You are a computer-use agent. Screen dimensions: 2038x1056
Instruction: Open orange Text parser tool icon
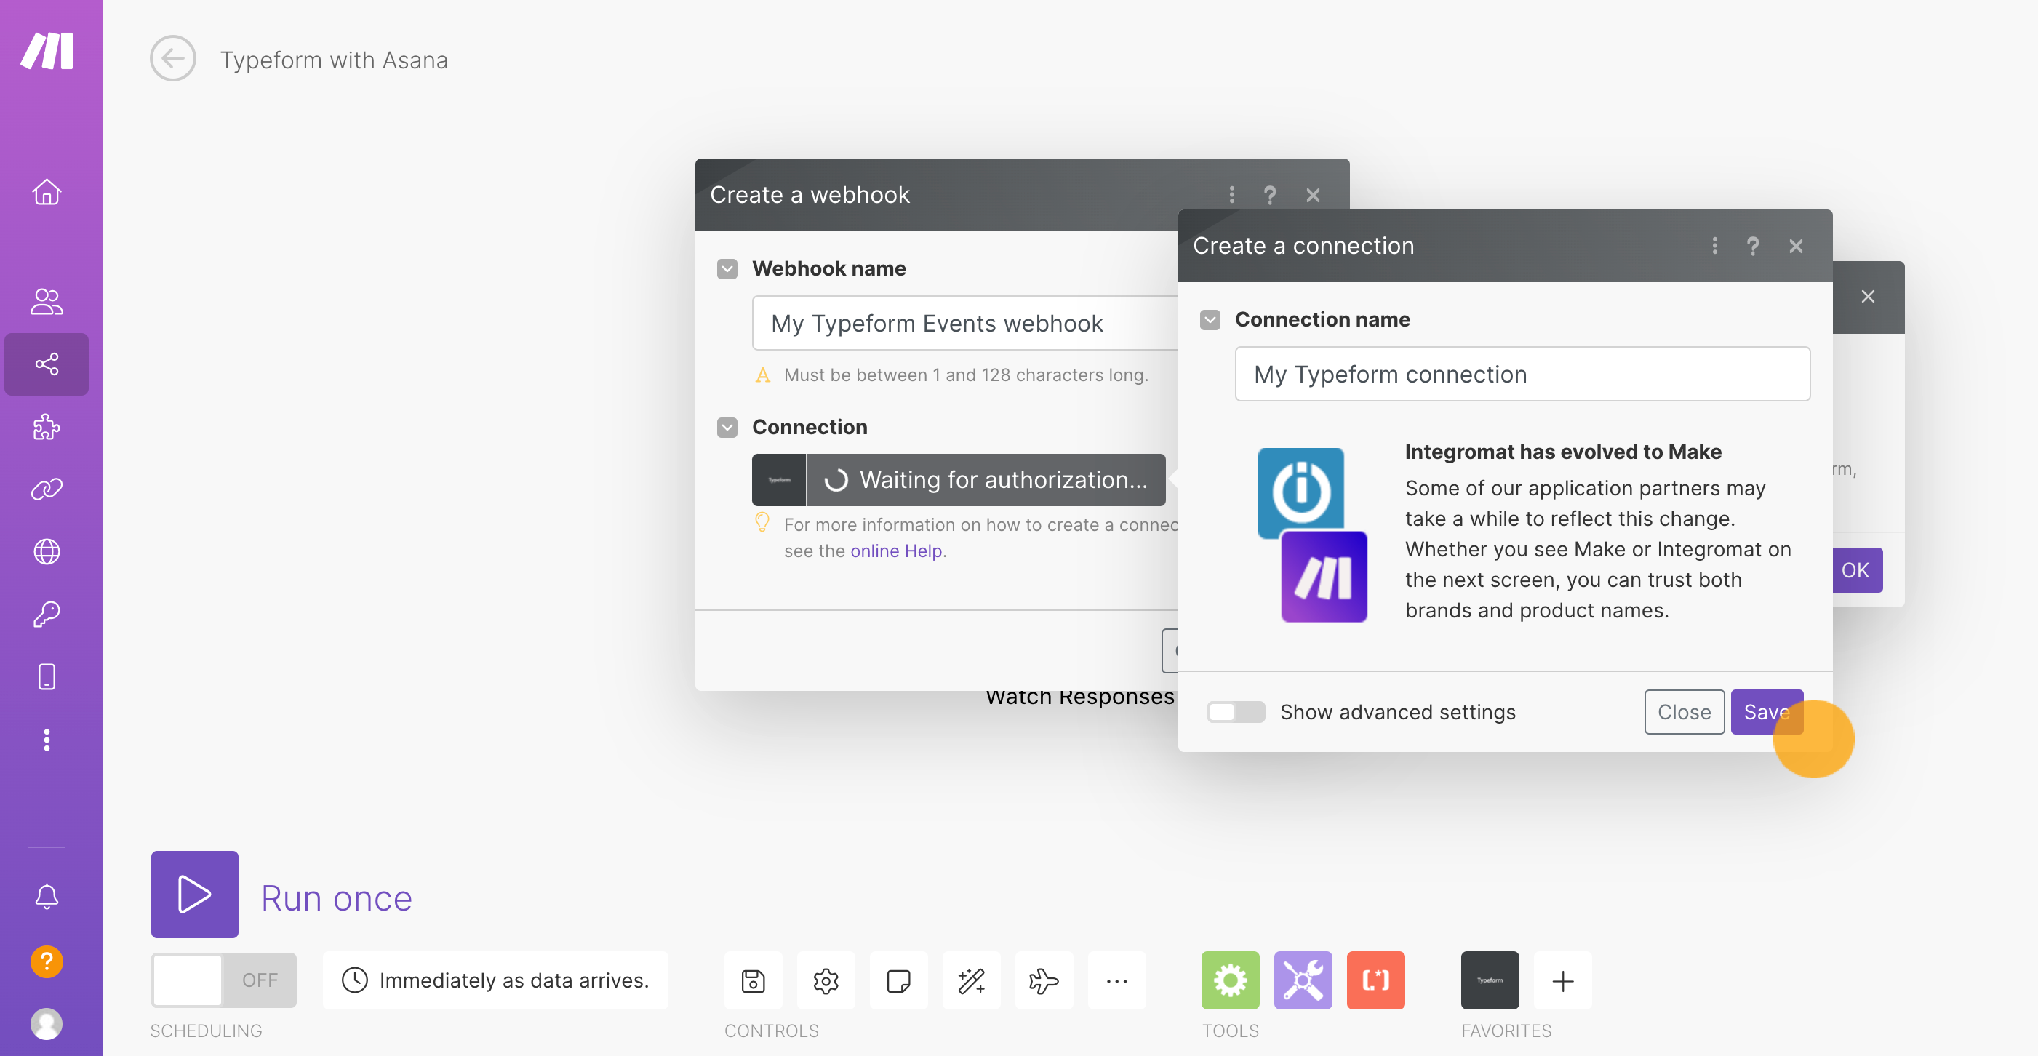[x=1376, y=980]
